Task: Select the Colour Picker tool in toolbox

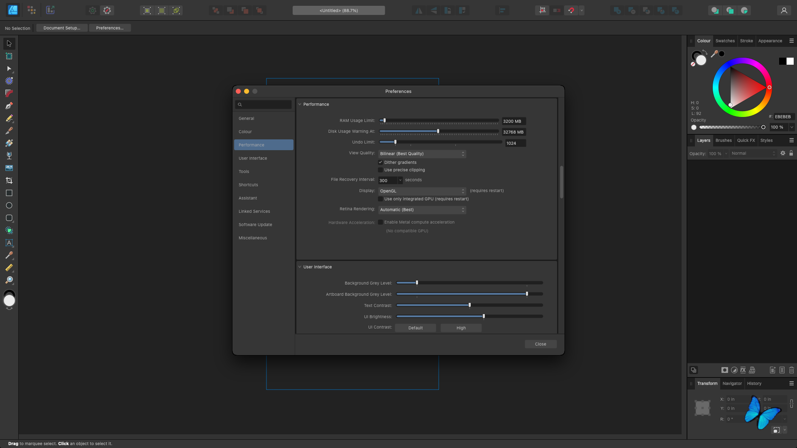Action: pyautogui.click(x=9, y=255)
